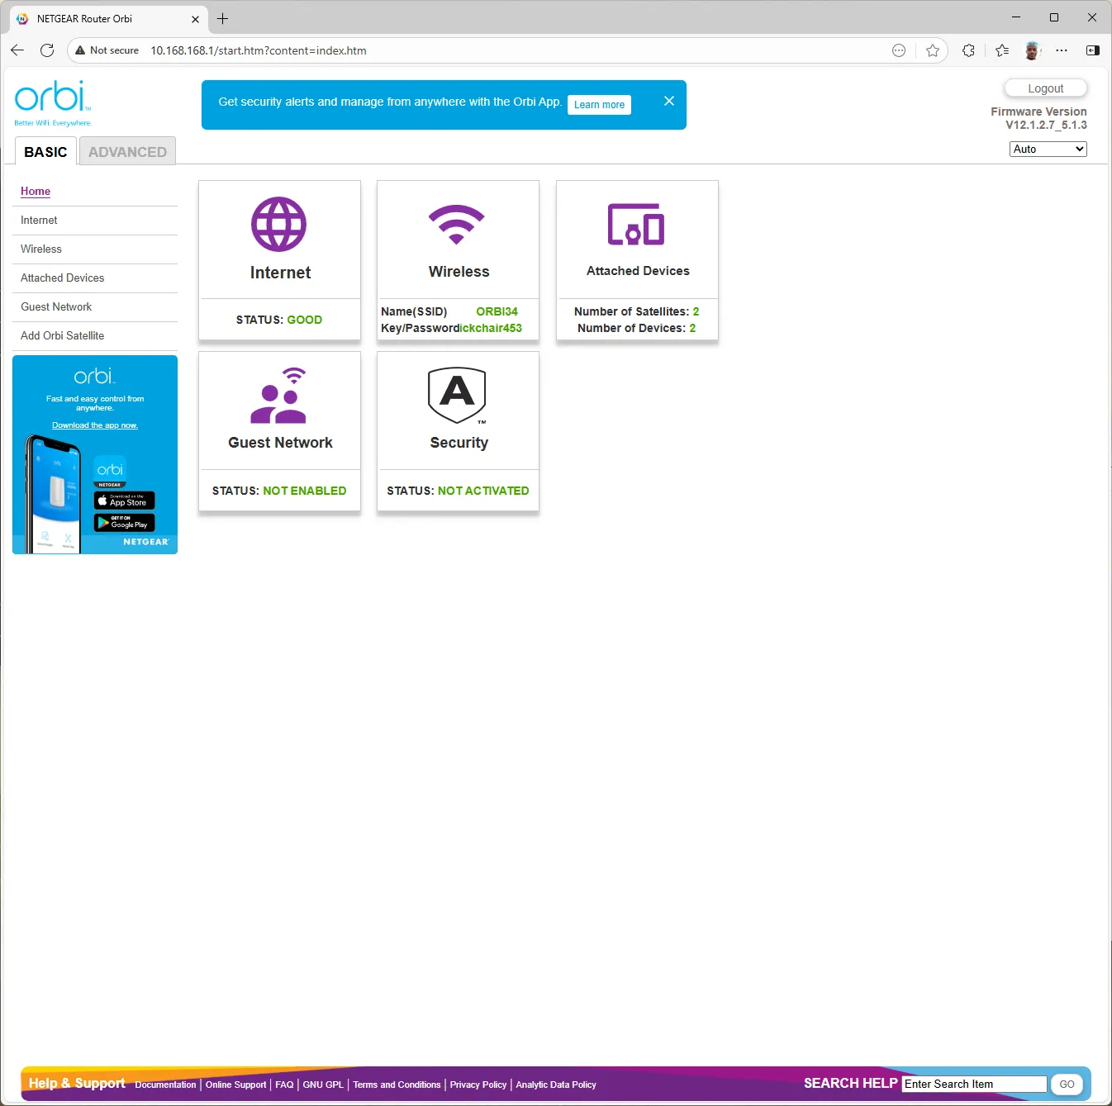Select Guest Network in left sidebar
The image size is (1112, 1106).
pos(56,306)
